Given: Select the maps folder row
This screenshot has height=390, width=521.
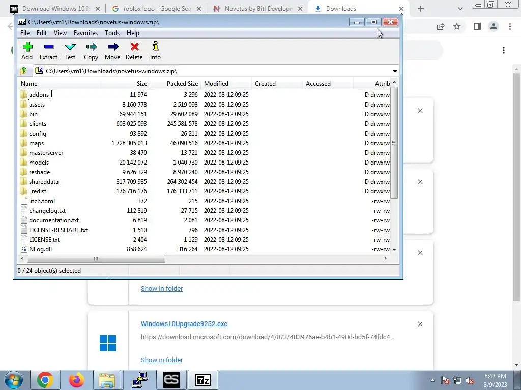Looking at the screenshot, I should [x=205, y=143].
